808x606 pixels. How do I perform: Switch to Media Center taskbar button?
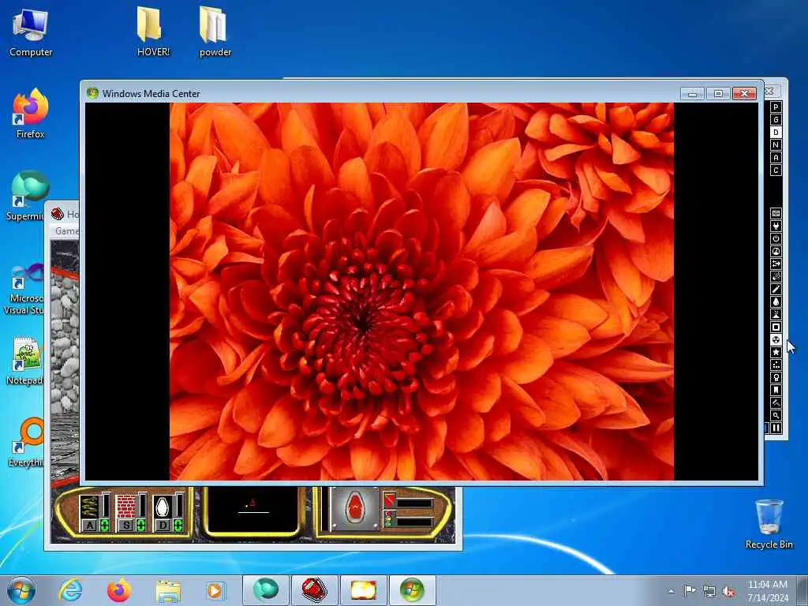pyautogui.click(x=412, y=590)
